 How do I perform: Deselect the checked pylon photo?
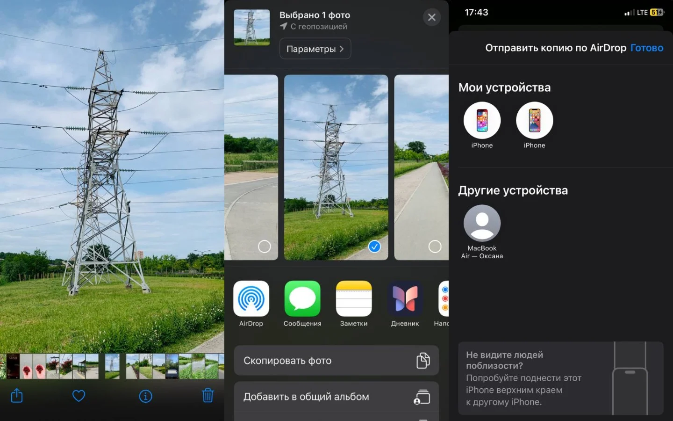click(374, 247)
